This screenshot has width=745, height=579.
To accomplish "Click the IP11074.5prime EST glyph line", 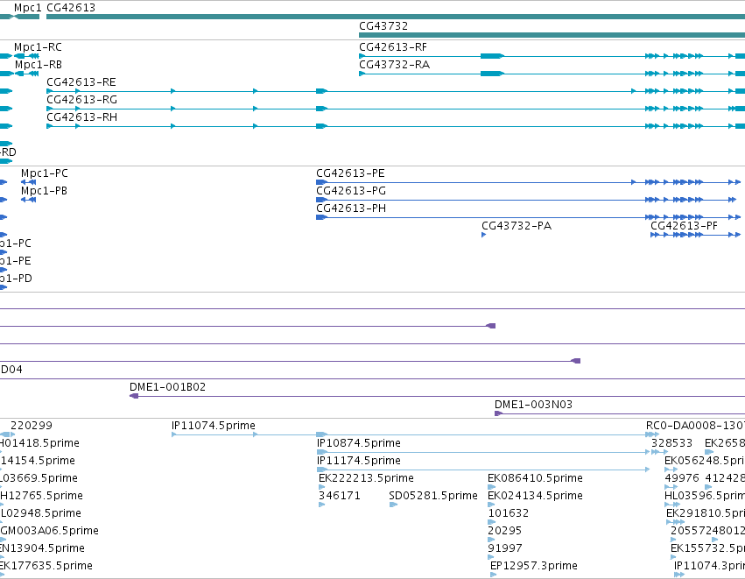I will [x=415, y=434].
